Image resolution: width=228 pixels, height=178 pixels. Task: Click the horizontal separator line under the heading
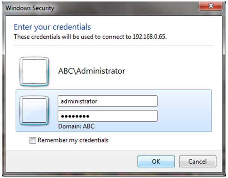[114, 46]
